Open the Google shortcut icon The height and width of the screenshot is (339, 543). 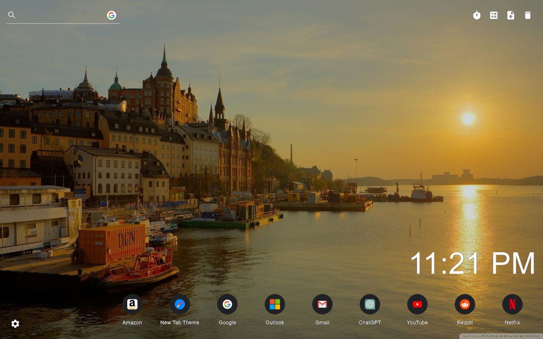(x=227, y=304)
